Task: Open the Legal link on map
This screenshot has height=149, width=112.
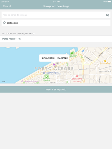Action: click(3, 81)
